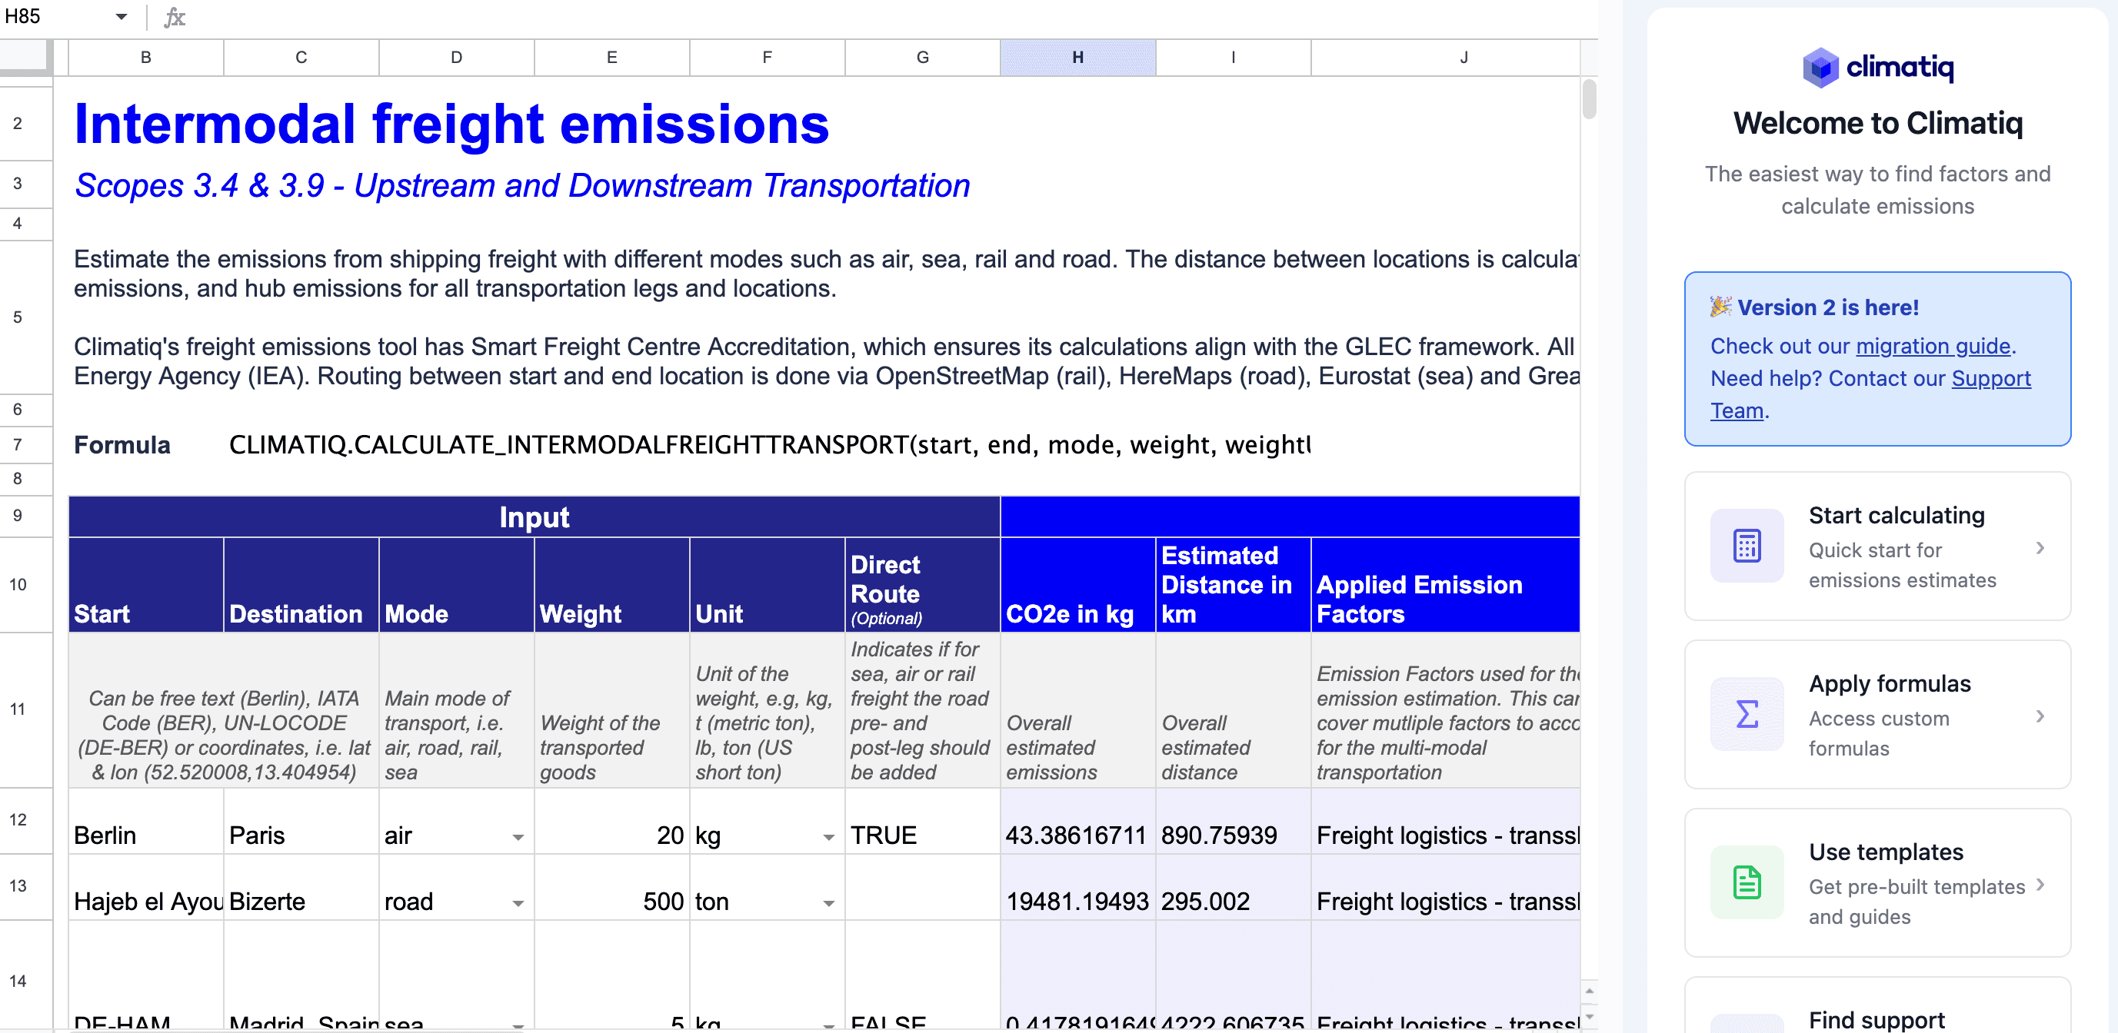
Task: Click the spreadsheet vertical scrollbar thumb
Action: point(1589,99)
